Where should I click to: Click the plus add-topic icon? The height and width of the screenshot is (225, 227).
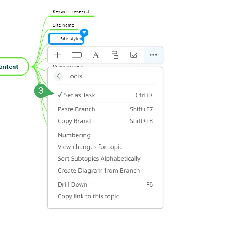(x=58, y=55)
